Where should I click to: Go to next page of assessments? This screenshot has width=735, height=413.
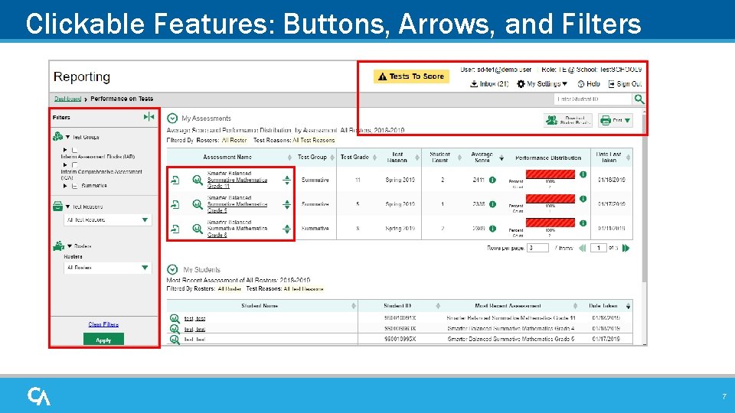tap(626, 248)
